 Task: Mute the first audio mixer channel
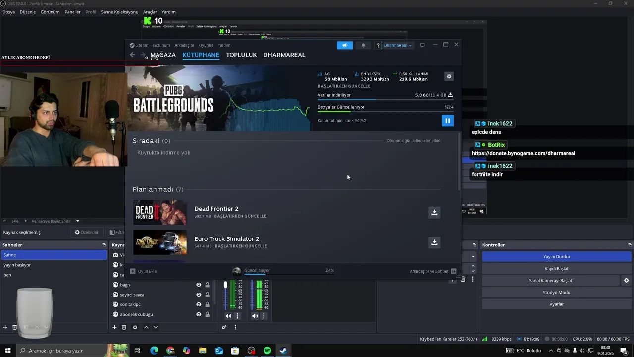click(x=228, y=316)
